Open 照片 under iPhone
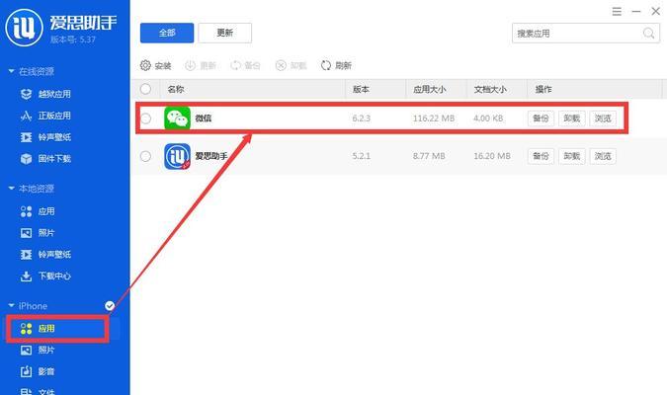667x395 pixels. click(x=38, y=350)
